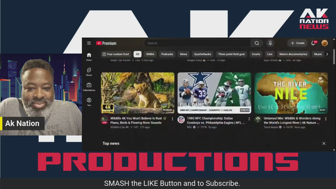Focus the YouTube search field
This screenshot has width=336, height=189.
(197, 43)
